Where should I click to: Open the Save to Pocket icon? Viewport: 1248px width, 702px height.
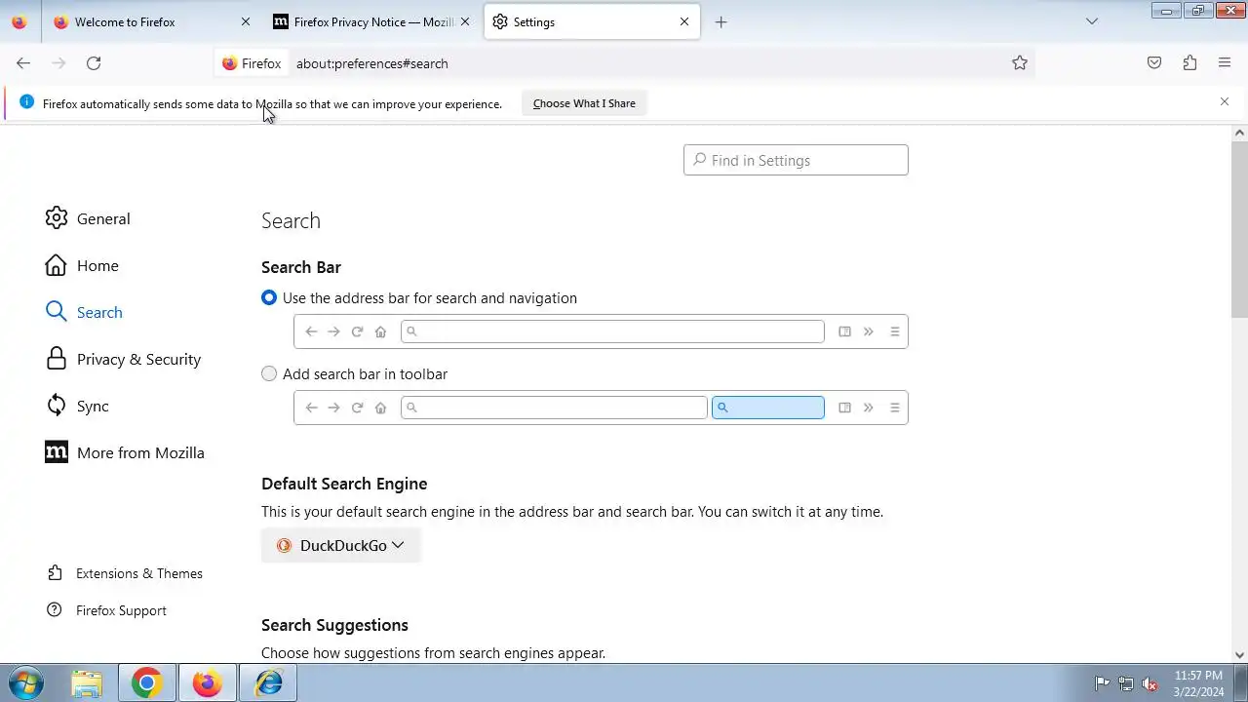(x=1154, y=63)
